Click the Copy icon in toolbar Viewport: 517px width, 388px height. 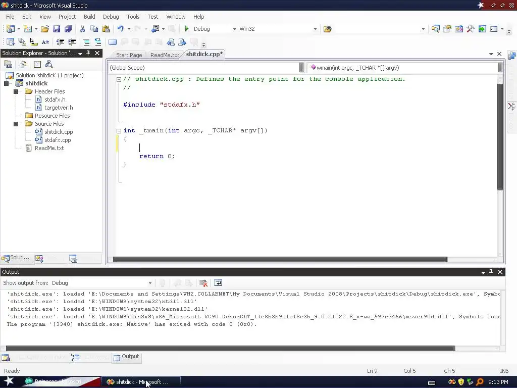coord(94,29)
